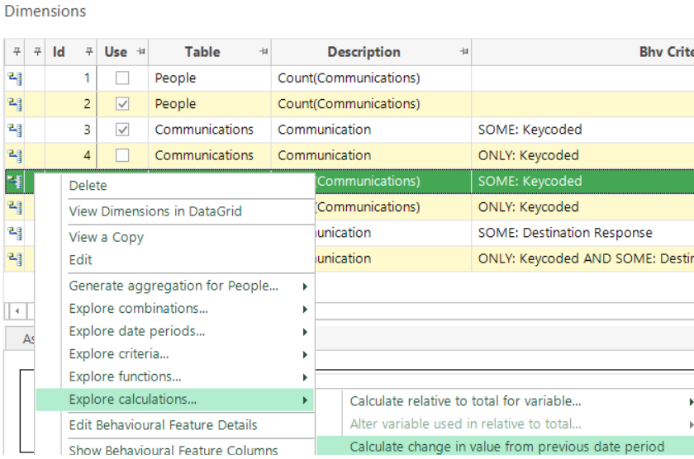This screenshot has height=459, width=694.
Task: Click the pin icon in the first header column
Action: click(17, 51)
